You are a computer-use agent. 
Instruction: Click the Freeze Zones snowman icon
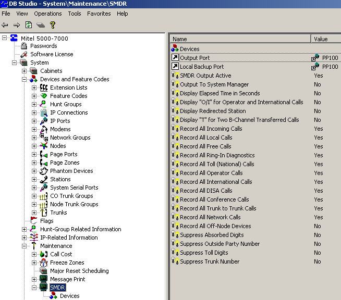coord(44,262)
